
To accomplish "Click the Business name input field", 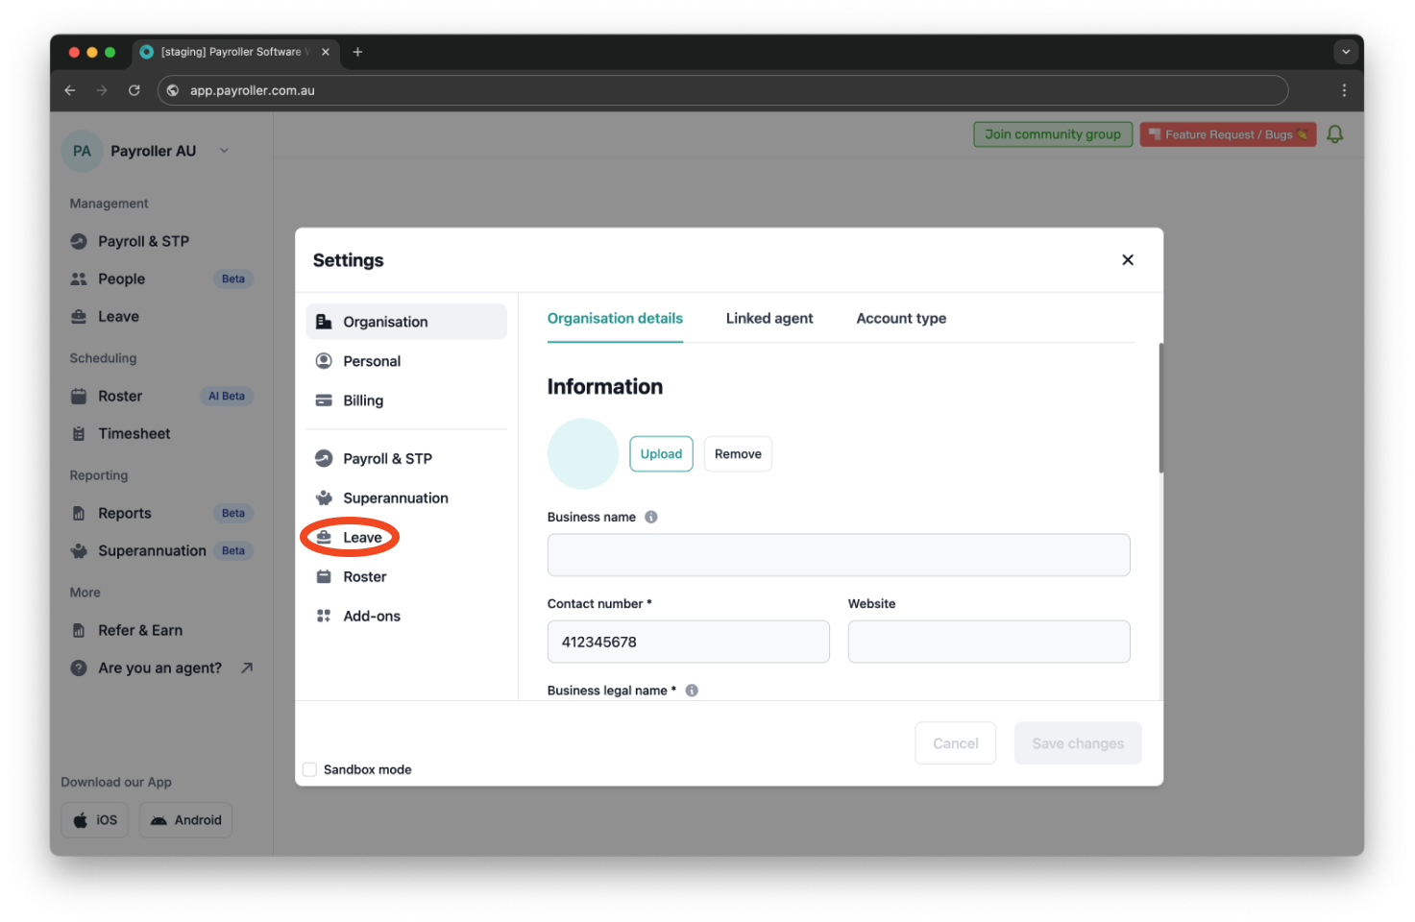I will coord(838,554).
